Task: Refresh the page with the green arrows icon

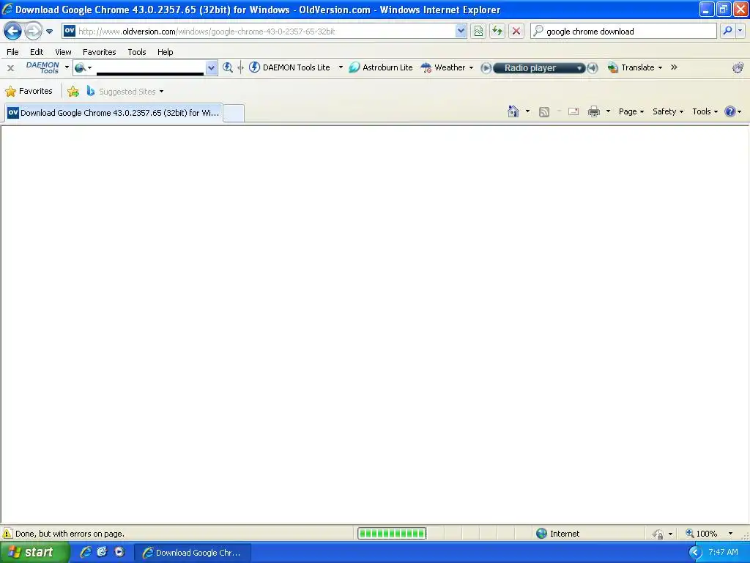Action: click(x=497, y=31)
